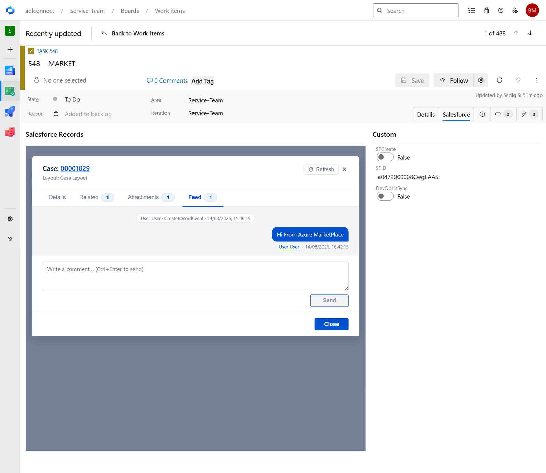Open the Work items breadcrumb
This screenshot has height=473, width=546.
point(170,11)
